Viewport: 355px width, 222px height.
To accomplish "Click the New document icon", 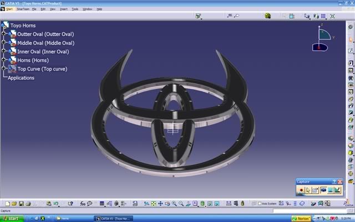I will 7,204.
